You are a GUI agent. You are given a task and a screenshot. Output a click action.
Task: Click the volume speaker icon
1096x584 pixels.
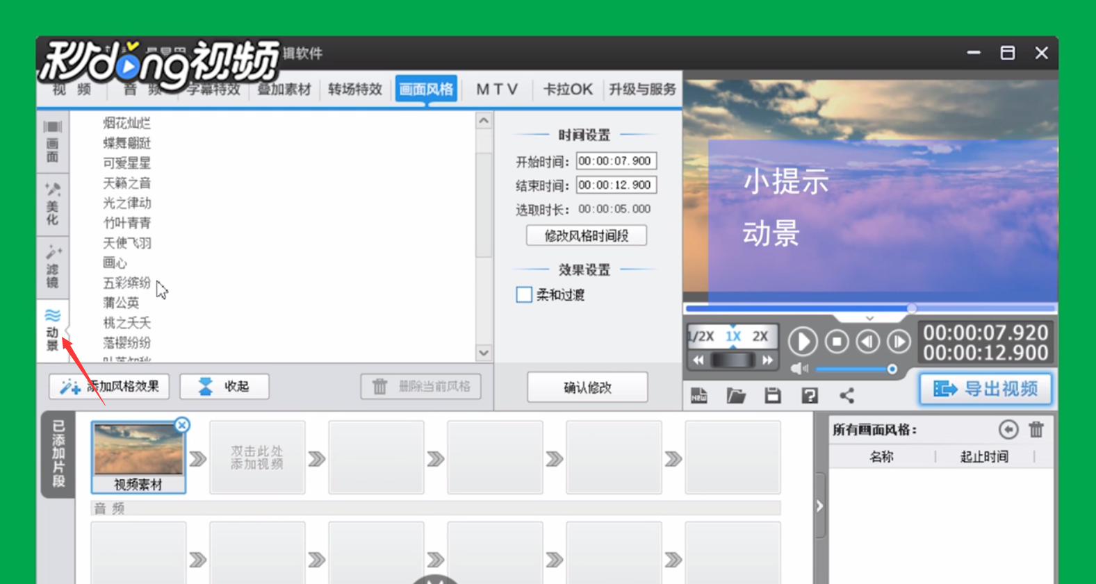pyautogui.click(x=799, y=369)
